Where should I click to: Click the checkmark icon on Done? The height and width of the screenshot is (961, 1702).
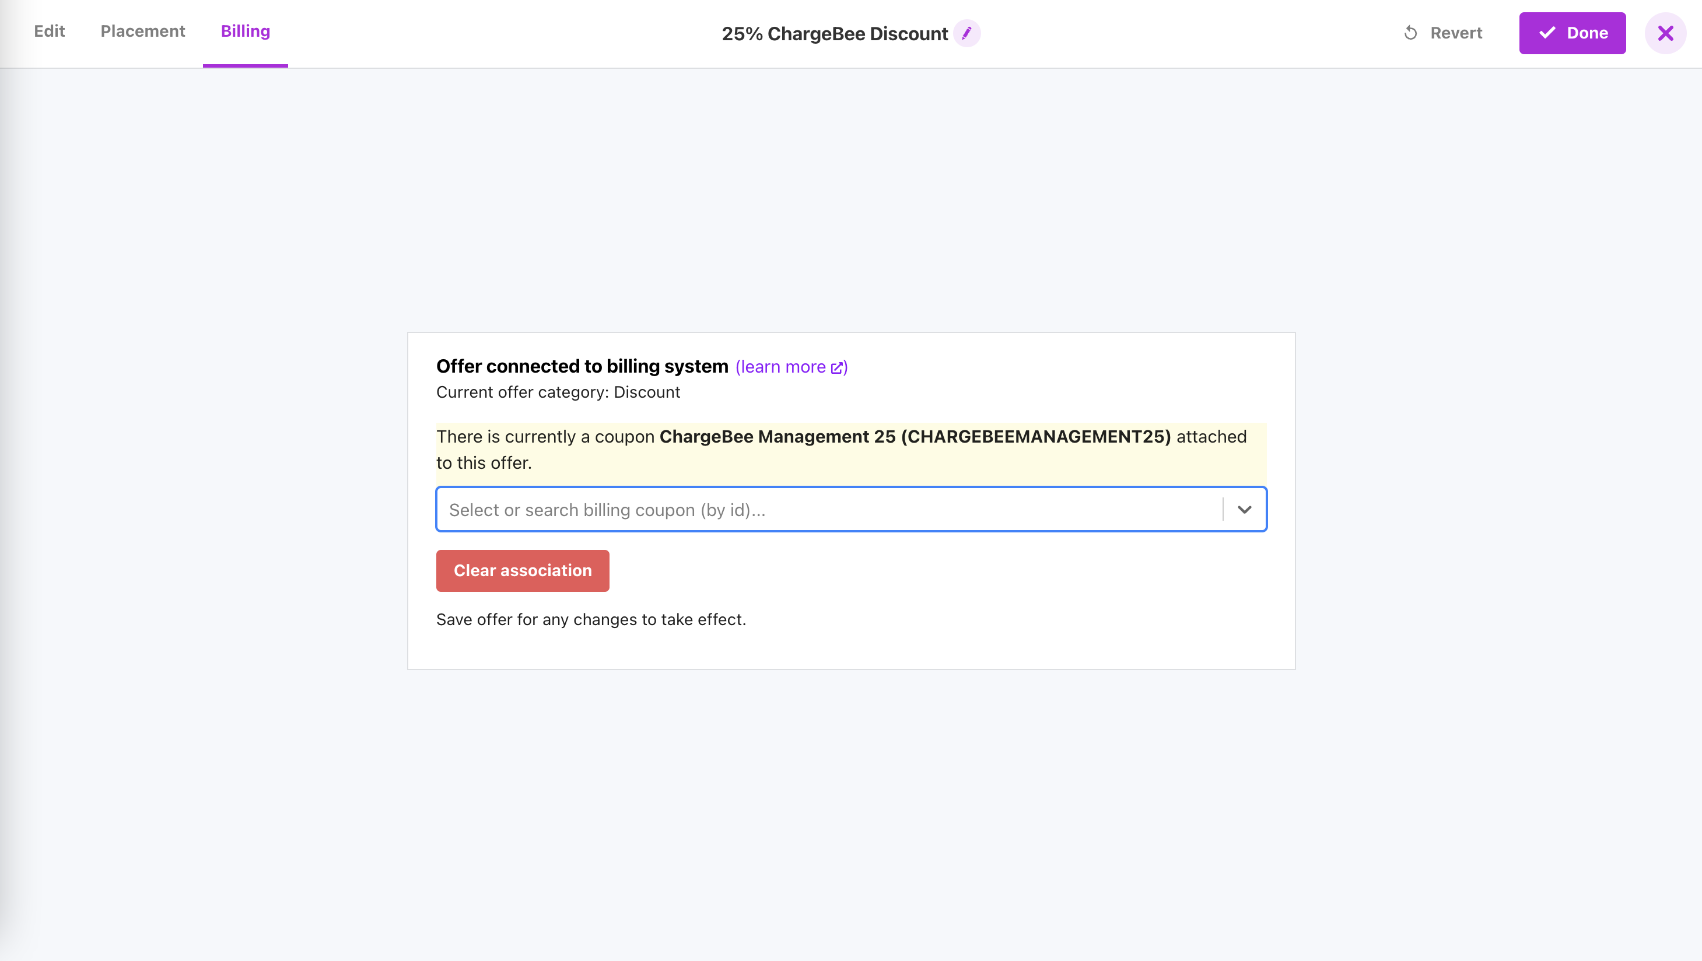pos(1547,33)
